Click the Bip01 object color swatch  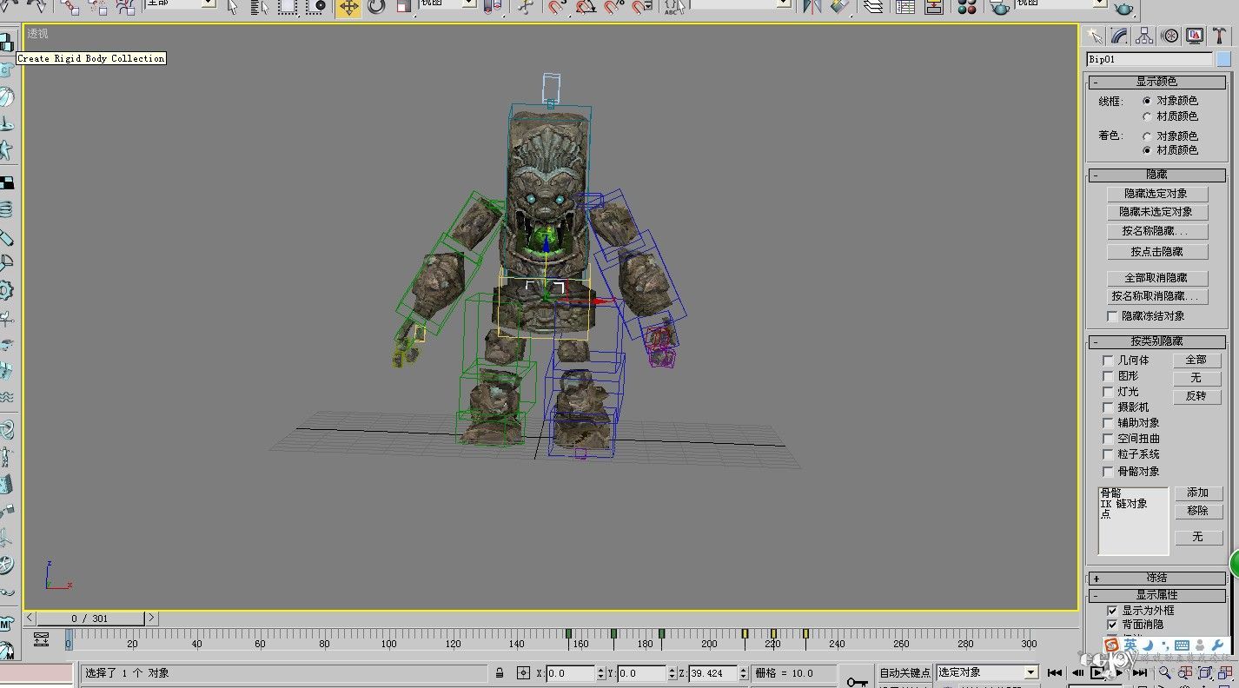click(1223, 59)
